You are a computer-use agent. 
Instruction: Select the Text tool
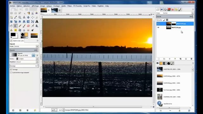click(37, 22)
